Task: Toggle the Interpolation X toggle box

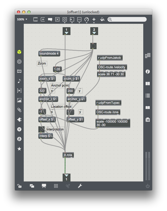Action: tap(41, 129)
